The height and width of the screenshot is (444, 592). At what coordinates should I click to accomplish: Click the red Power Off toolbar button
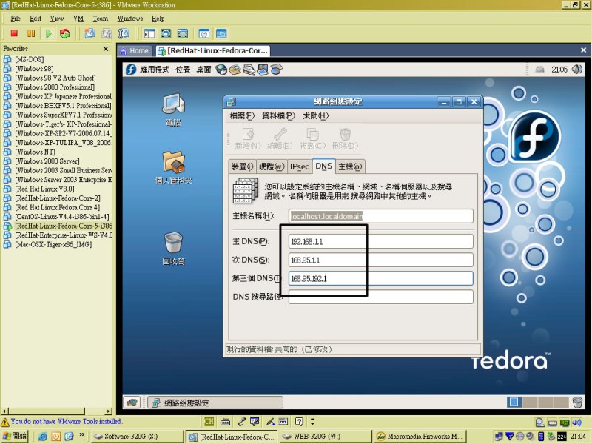pos(14,33)
